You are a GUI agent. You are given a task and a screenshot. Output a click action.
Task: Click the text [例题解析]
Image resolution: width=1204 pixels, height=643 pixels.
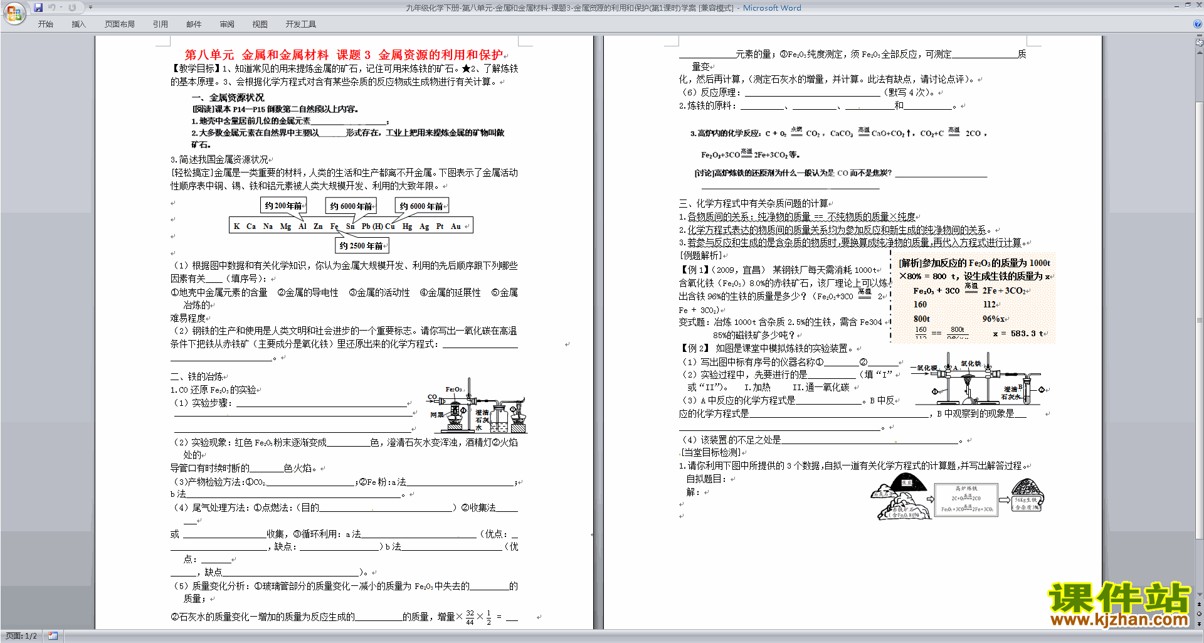(701, 255)
